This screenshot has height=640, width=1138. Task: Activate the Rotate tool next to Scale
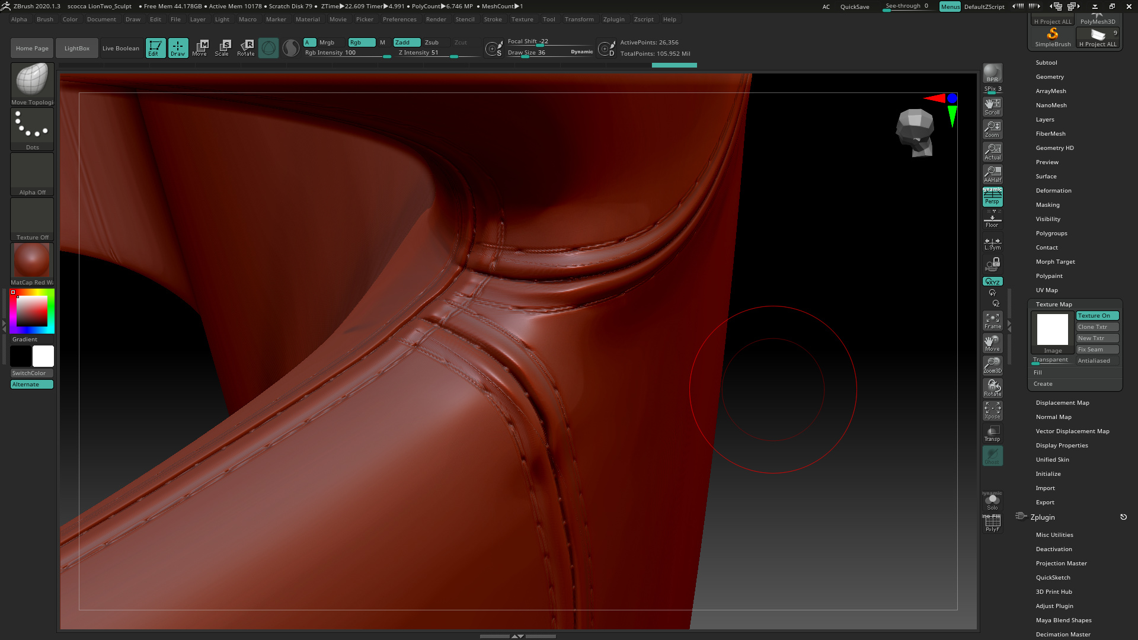coord(246,47)
